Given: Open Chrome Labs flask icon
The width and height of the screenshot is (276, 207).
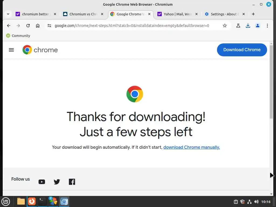Looking at the screenshot, I should (238, 26).
